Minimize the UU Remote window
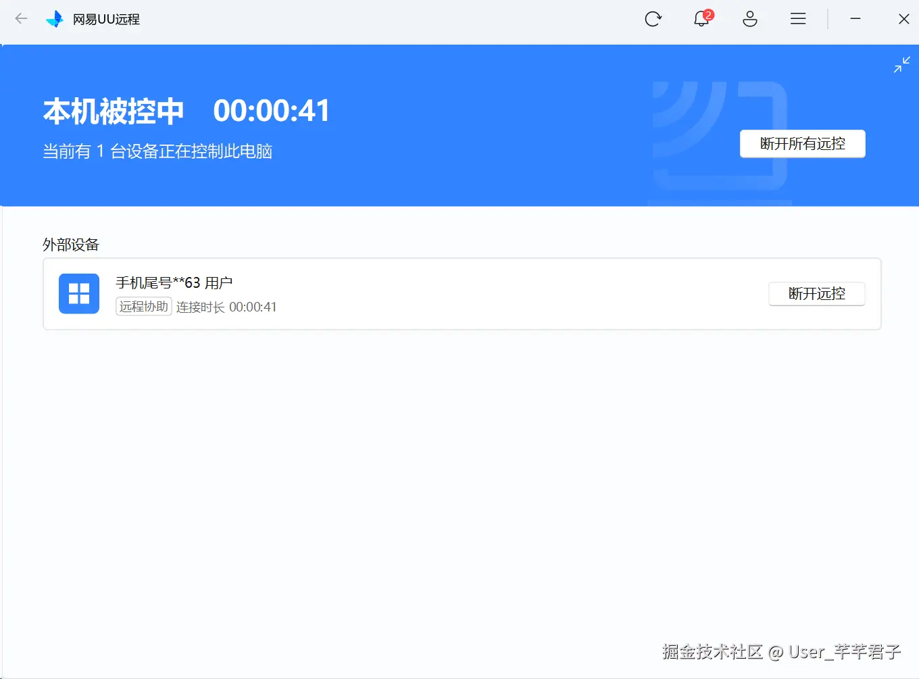The image size is (919, 679). coord(855,19)
